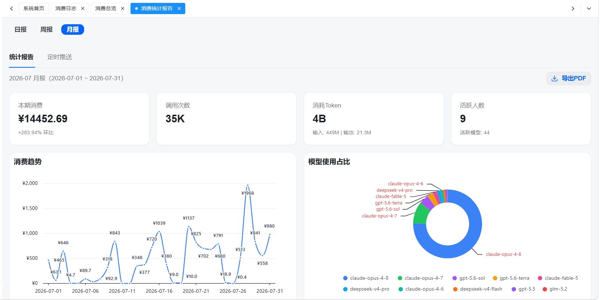Viewport: 600px width, 300px height.
Task: Toggle gpt-5.6-sol legend swatch
Action: click(x=455, y=278)
